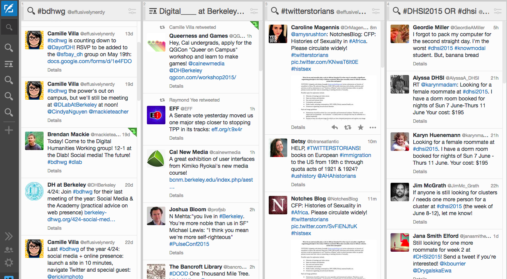Click the #immigration hashtag in Betsy's tweet
The width and height of the screenshot is (507, 279).
pos(355,155)
